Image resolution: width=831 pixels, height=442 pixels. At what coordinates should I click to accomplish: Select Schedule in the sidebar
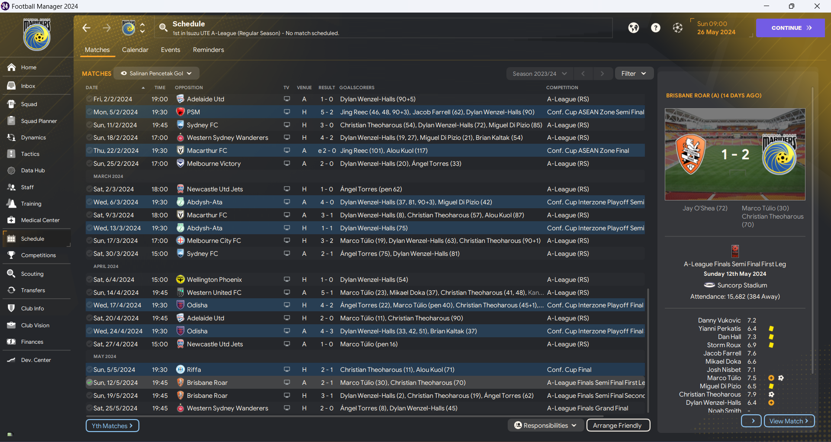tap(37, 239)
